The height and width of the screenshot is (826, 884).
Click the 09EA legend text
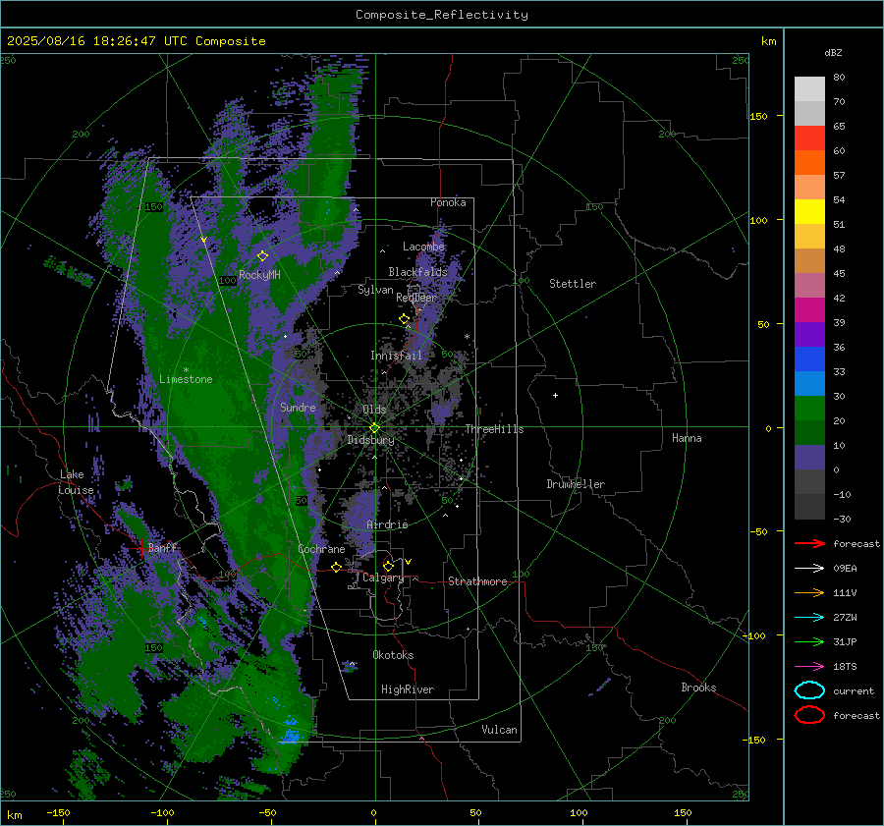pyautogui.click(x=845, y=569)
